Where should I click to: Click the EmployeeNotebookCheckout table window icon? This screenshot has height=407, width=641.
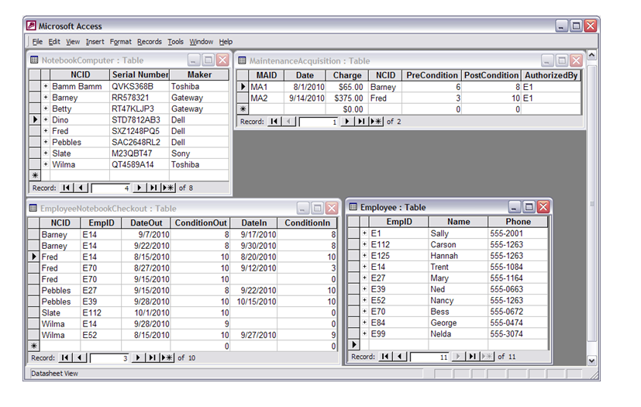[x=33, y=209]
